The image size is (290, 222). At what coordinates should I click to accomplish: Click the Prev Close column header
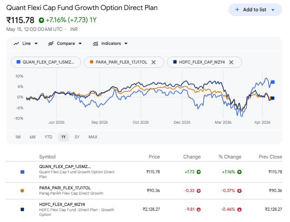[x=270, y=157]
